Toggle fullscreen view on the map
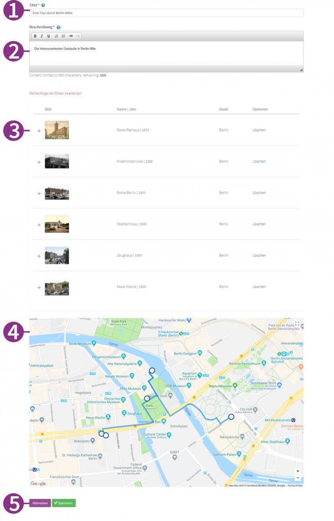Viewport: 334px width, 521px height. click(297, 323)
